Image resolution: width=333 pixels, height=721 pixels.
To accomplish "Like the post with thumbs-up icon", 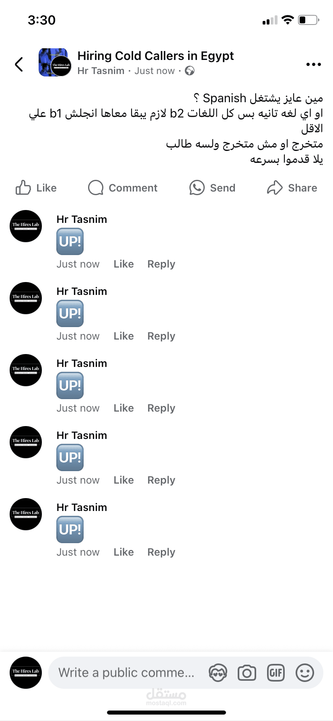I will pos(23,187).
